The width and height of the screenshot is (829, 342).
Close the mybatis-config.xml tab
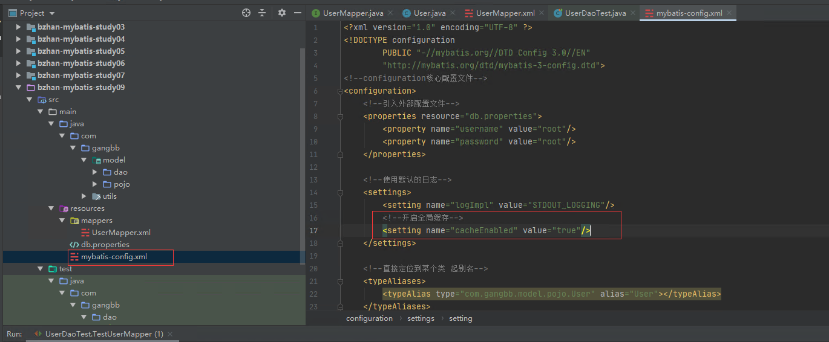click(729, 13)
